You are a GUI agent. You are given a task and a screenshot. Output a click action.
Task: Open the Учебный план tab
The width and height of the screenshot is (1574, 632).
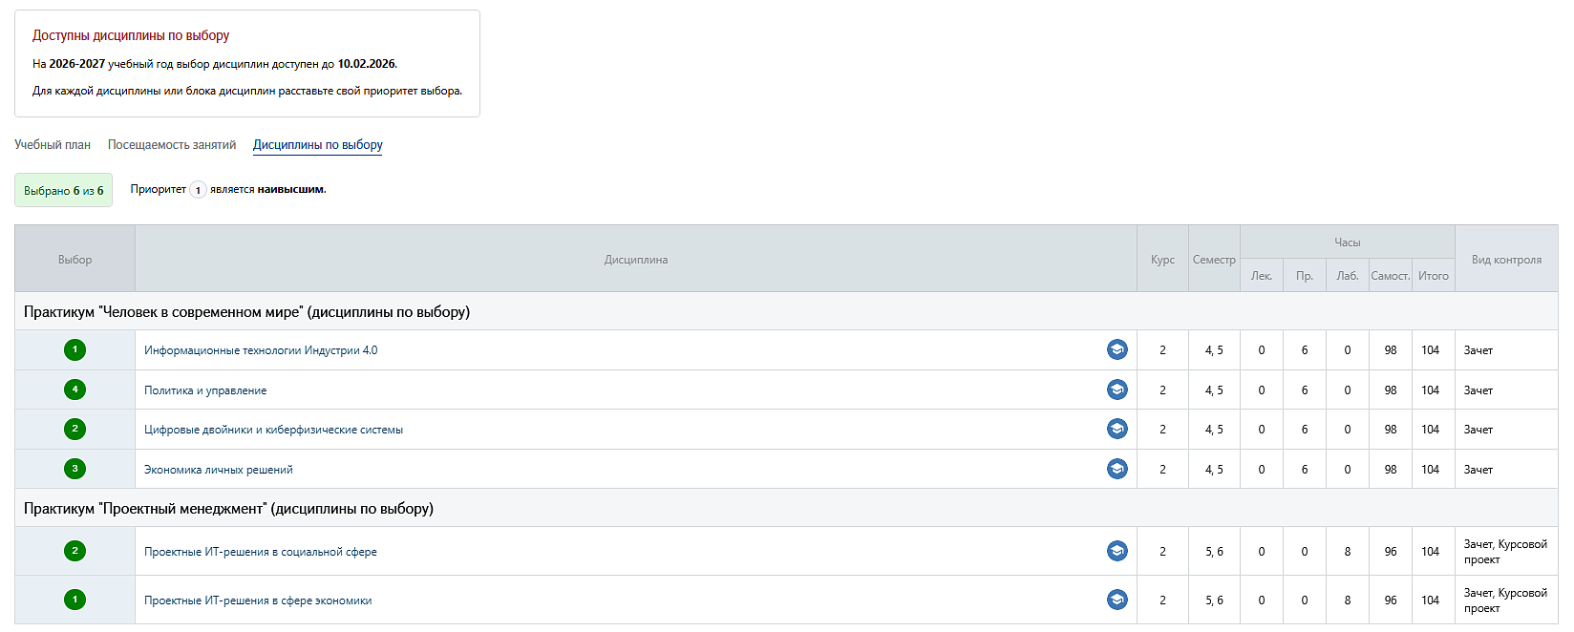53,145
